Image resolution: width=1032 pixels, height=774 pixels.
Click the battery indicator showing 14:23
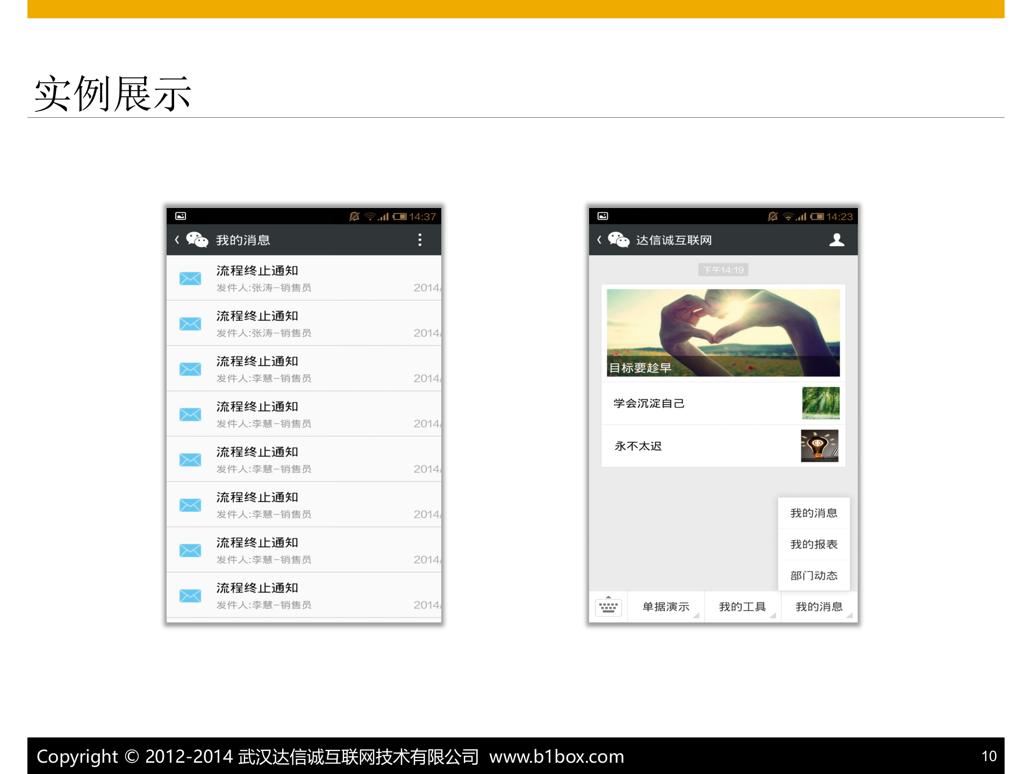click(x=818, y=216)
